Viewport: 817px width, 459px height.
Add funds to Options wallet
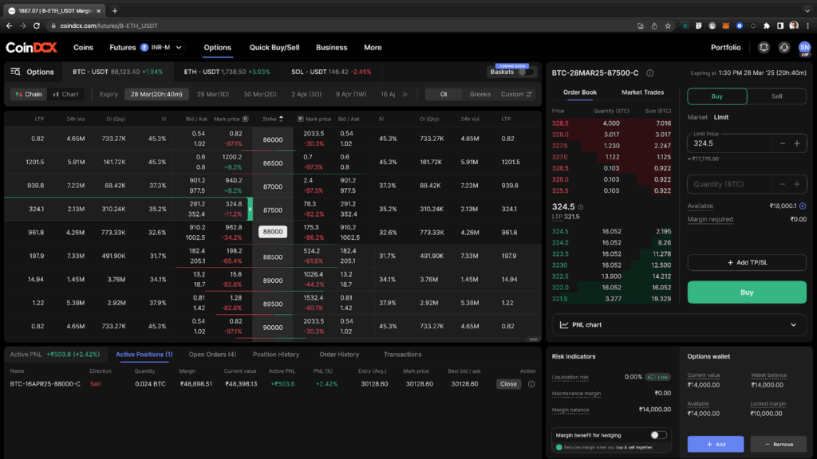(716, 444)
